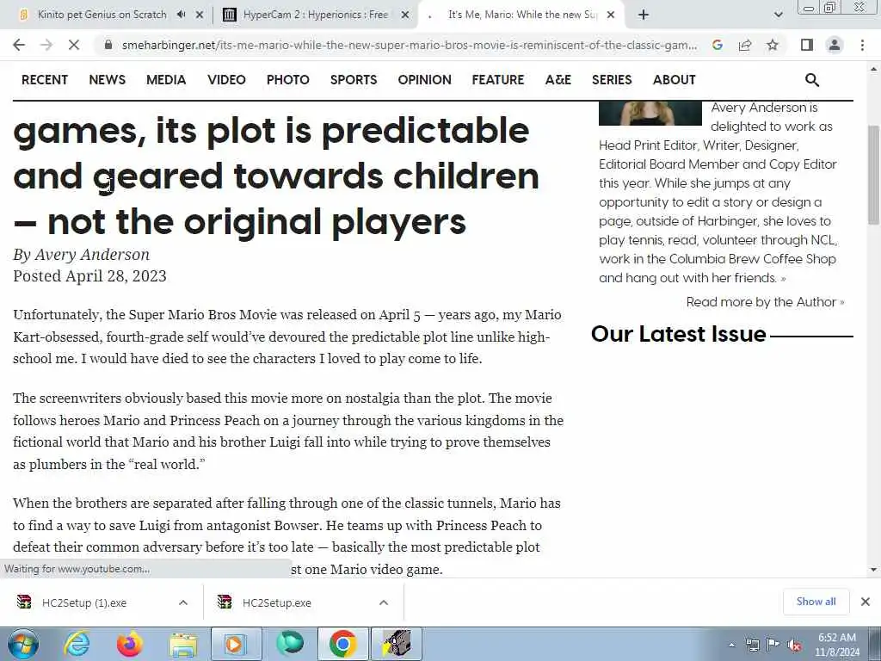
Task: Open the clock showing 6:52 AM
Action: click(x=837, y=645)
